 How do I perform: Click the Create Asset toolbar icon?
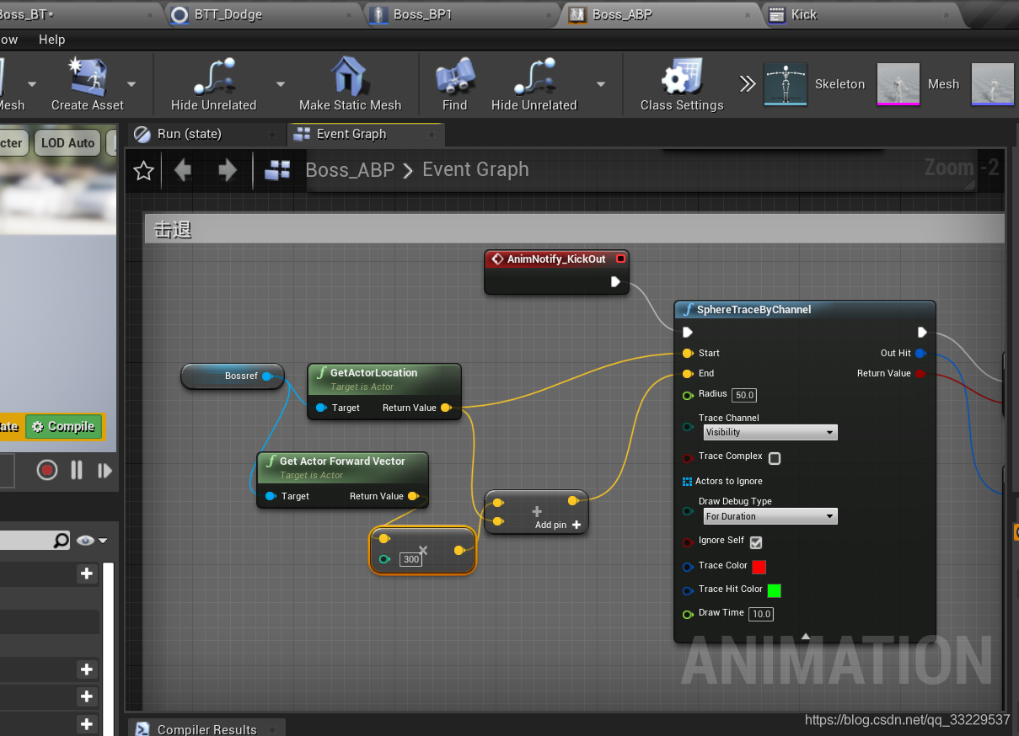click(87, 77)
